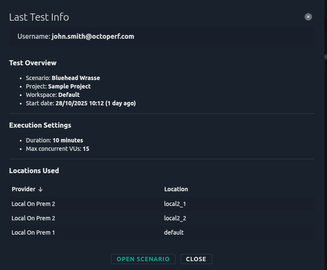Click the Bluehead Wrasse scenario name
The width and height of the screenshot is (327, 270).
pyautogui.click(x=76, y=78)
